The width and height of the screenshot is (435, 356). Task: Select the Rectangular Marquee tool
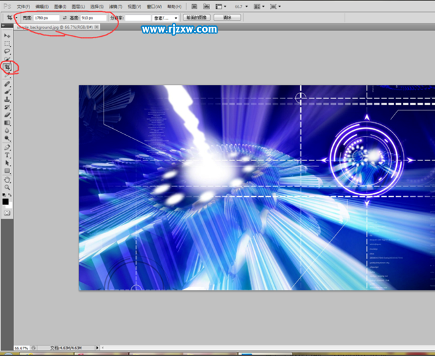[7, 43]
